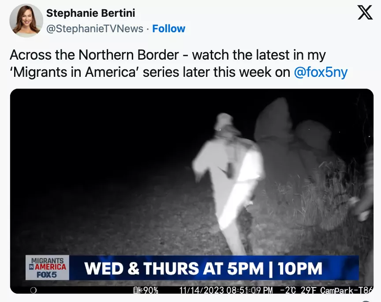The image size is (381, 302).
Task: Open the @fox5ny mention link
Action: click(321, 72)
